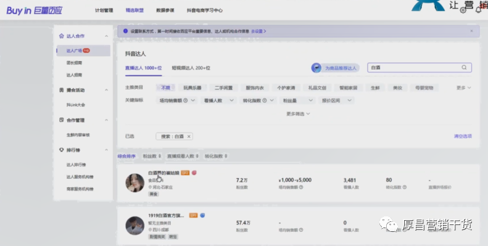The image size is (488, 246).
Task: Select 达人广场 in the sidebar
Action: [x=83, y=51]
